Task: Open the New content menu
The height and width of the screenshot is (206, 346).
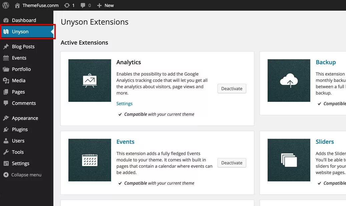Action: 105,5
